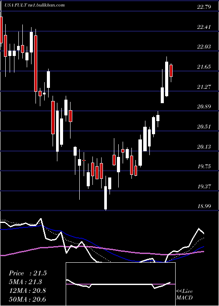
Task: Click the 20.51 price axis label
Action: click(x=204, y=127)
